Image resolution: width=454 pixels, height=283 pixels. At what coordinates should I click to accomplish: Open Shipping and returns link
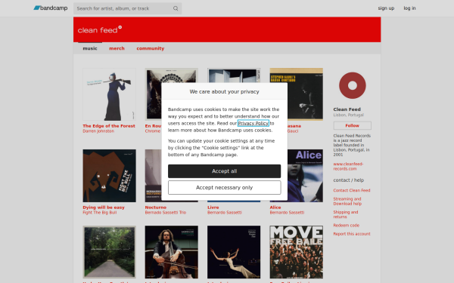click(x=346, y=214)
